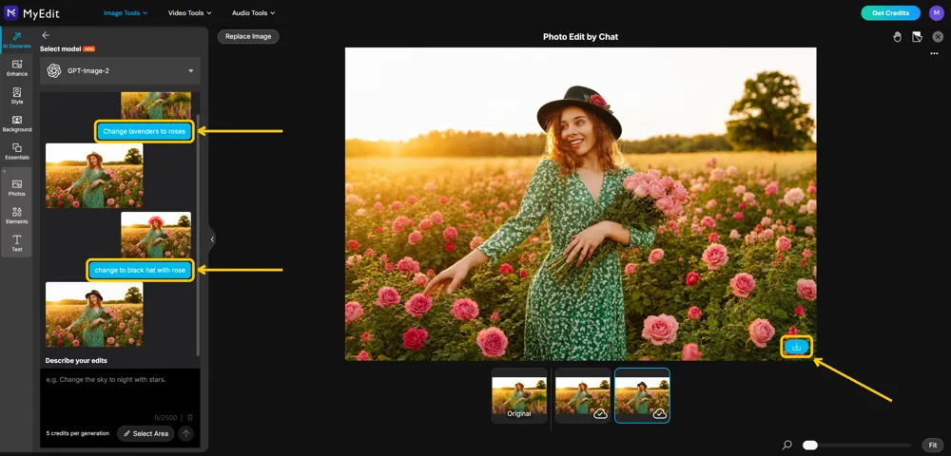This screenshot has width=951, height=456.
Task: Go back with the left arrow
Action: (x=46, y=35)
